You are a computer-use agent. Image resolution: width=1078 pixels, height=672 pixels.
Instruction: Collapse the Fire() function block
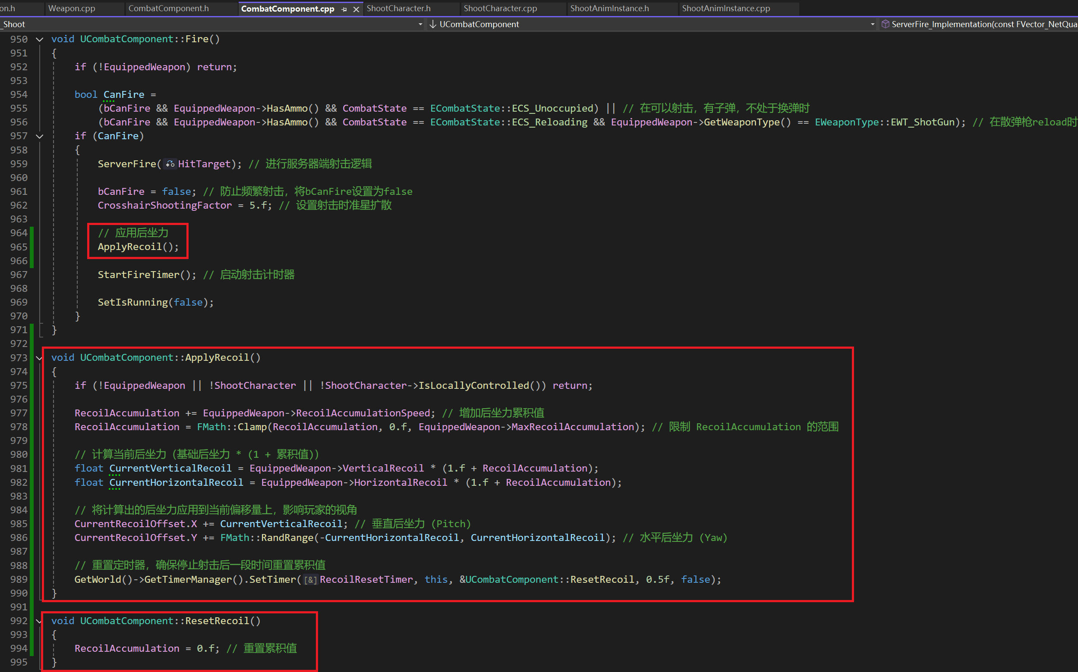40,39
